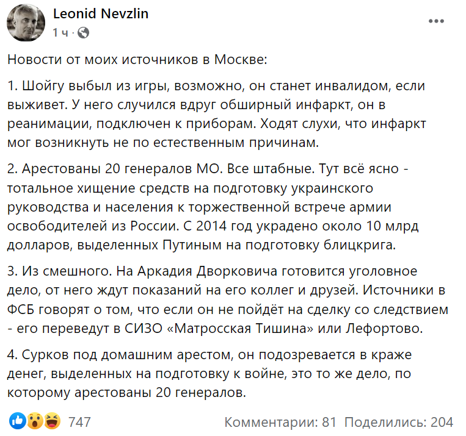Open the "Комментарии: 81" comments link

tap(280, 421)
